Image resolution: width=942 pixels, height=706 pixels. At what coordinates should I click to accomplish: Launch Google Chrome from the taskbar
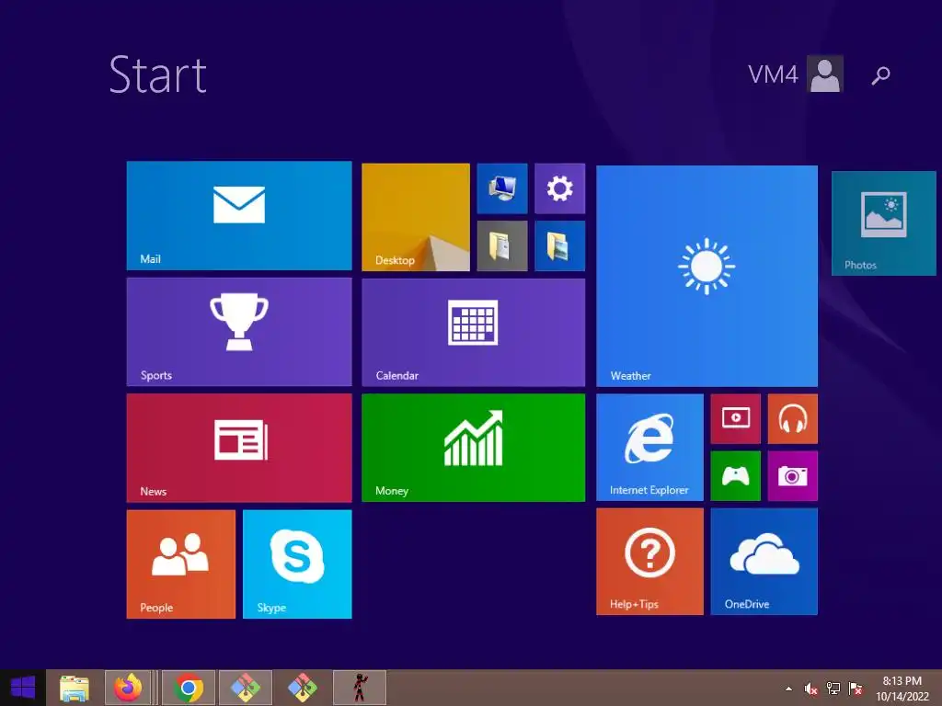[188, 688]
